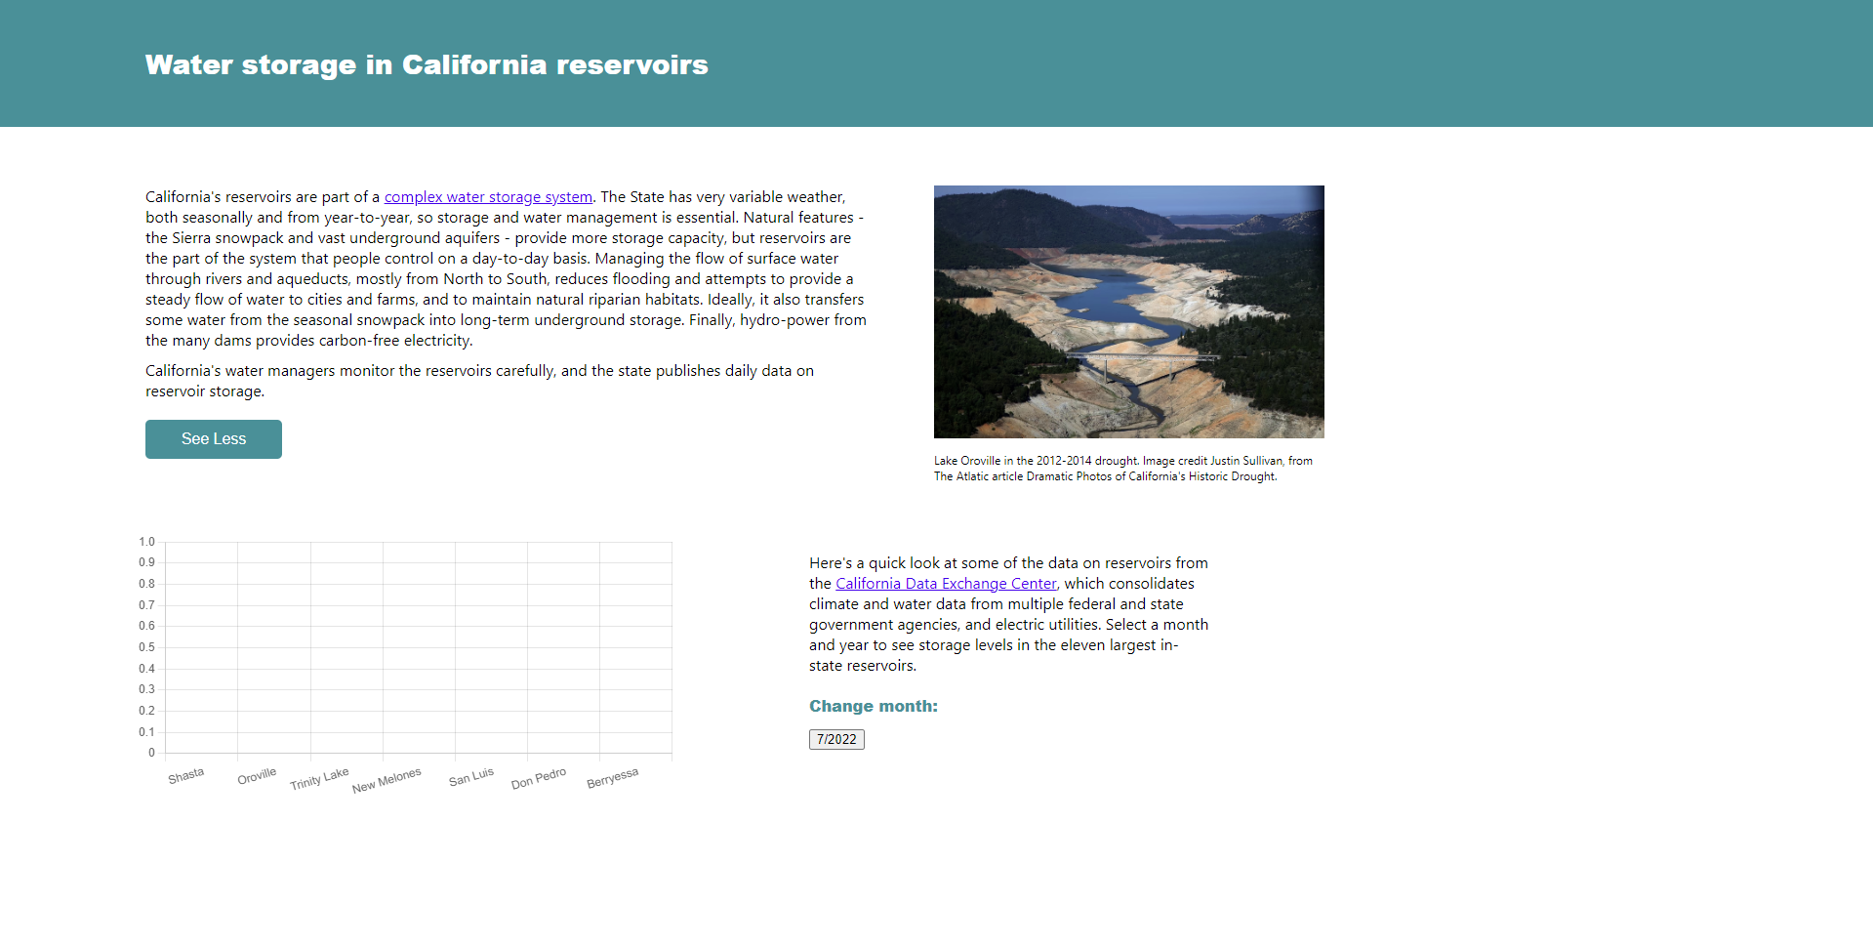This screenshot has height=946, width=1873.
Task: Follow the "California Data Exchange Center" link
Action: [946, 583]
